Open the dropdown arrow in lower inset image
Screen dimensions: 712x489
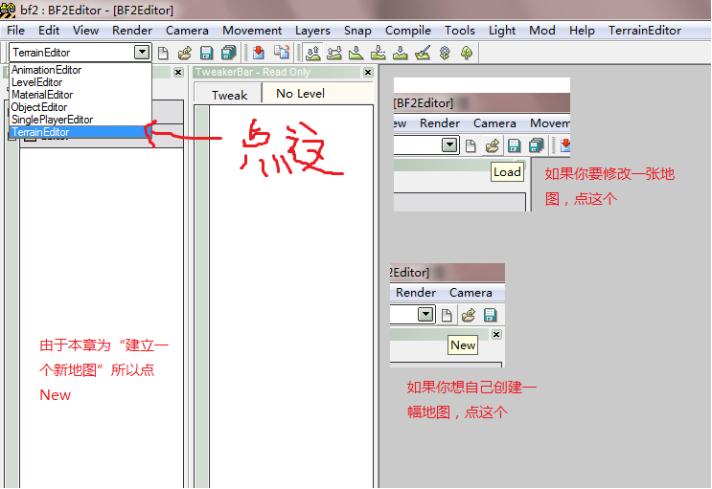tap(425, 314)
